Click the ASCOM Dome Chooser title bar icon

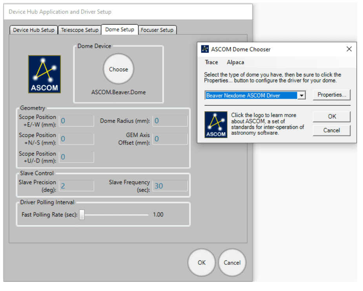click(205, 49)
